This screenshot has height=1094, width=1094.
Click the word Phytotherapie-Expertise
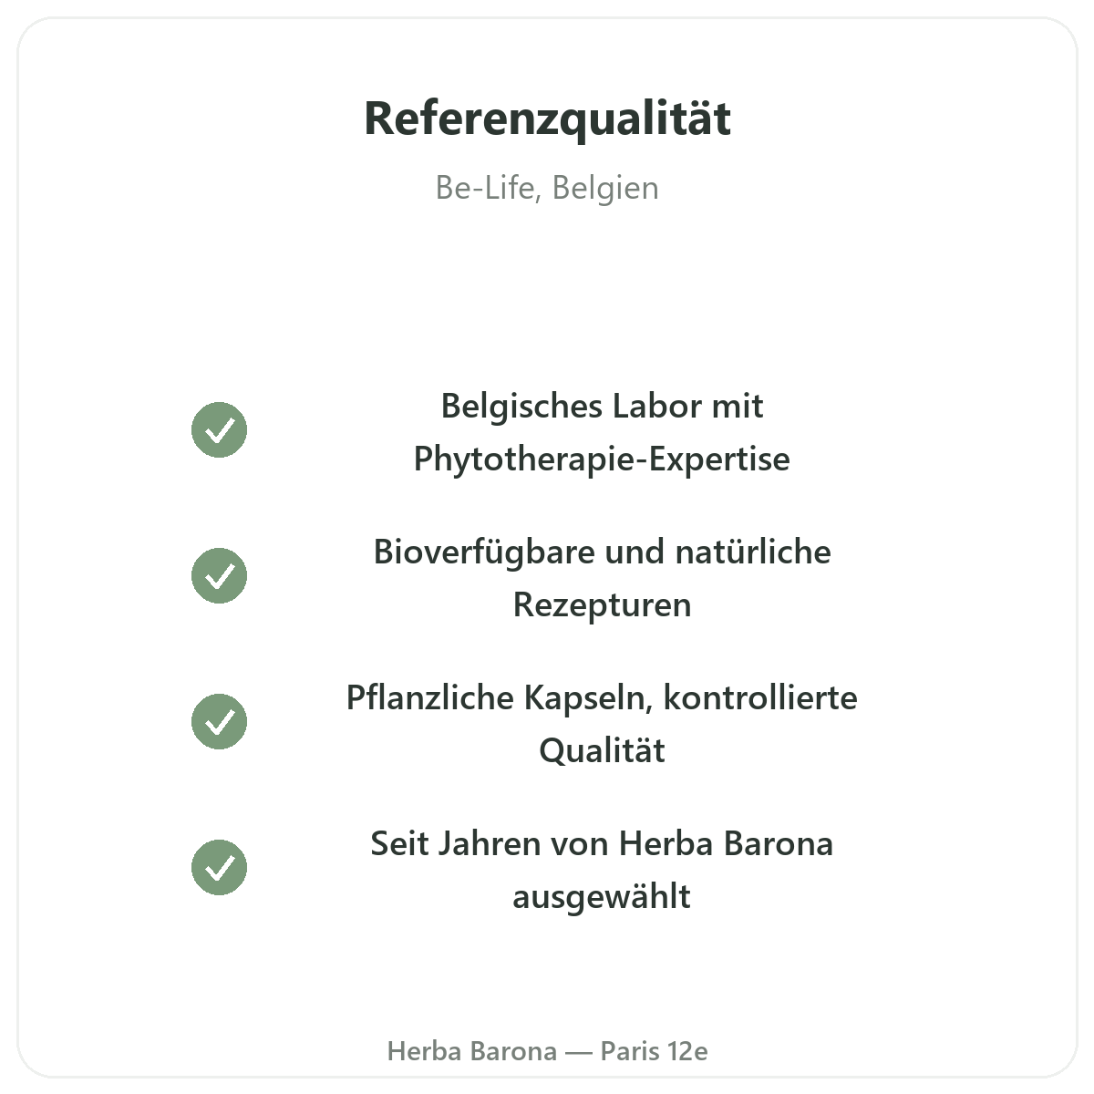[x=602, y=459]
